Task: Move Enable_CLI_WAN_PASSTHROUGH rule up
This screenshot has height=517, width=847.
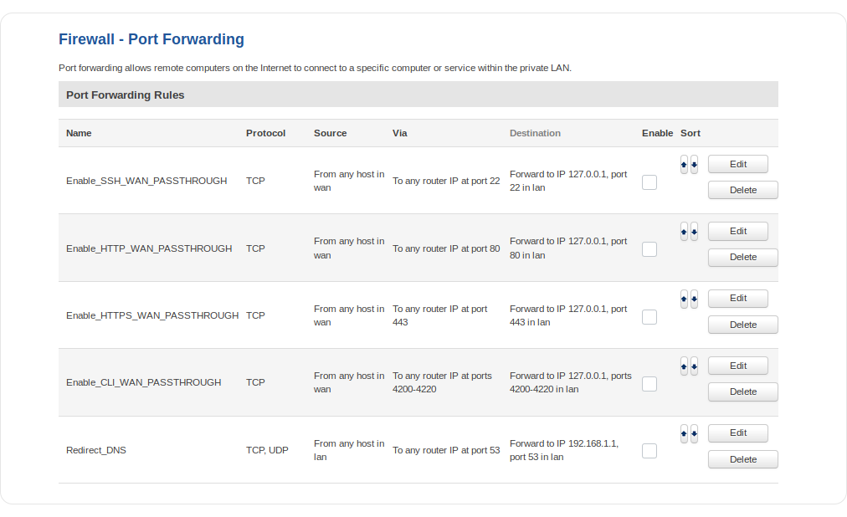Action: click(684, 366)
